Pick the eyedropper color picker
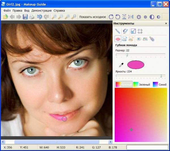The height and width of the screenshot is (151, 170). pos(121,65)
